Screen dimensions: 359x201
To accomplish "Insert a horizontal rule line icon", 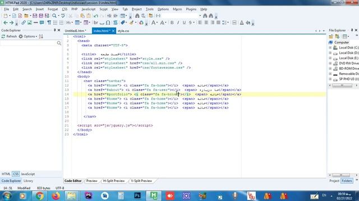I will tap(35, 22).
